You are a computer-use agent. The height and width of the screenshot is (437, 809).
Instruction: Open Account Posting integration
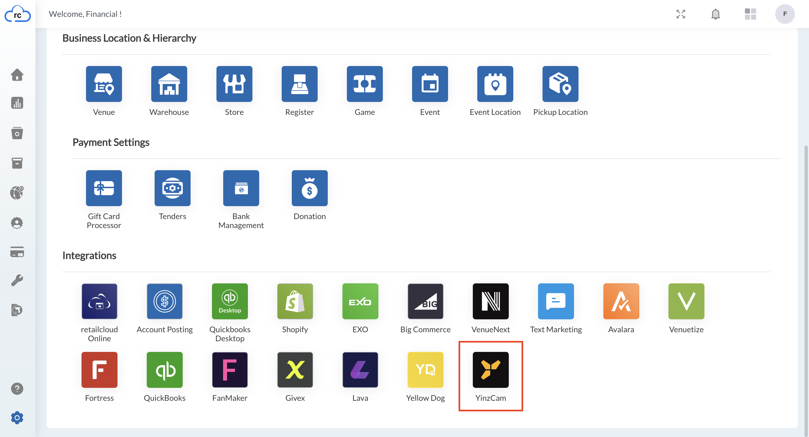coord(164,301)
